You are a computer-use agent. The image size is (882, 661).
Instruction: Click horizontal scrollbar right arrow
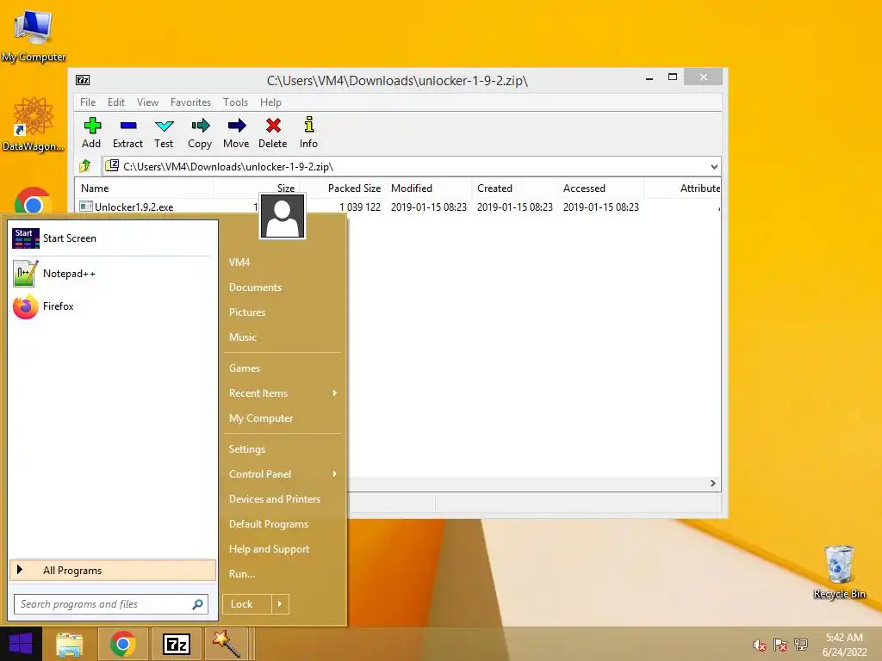point(712,484)
